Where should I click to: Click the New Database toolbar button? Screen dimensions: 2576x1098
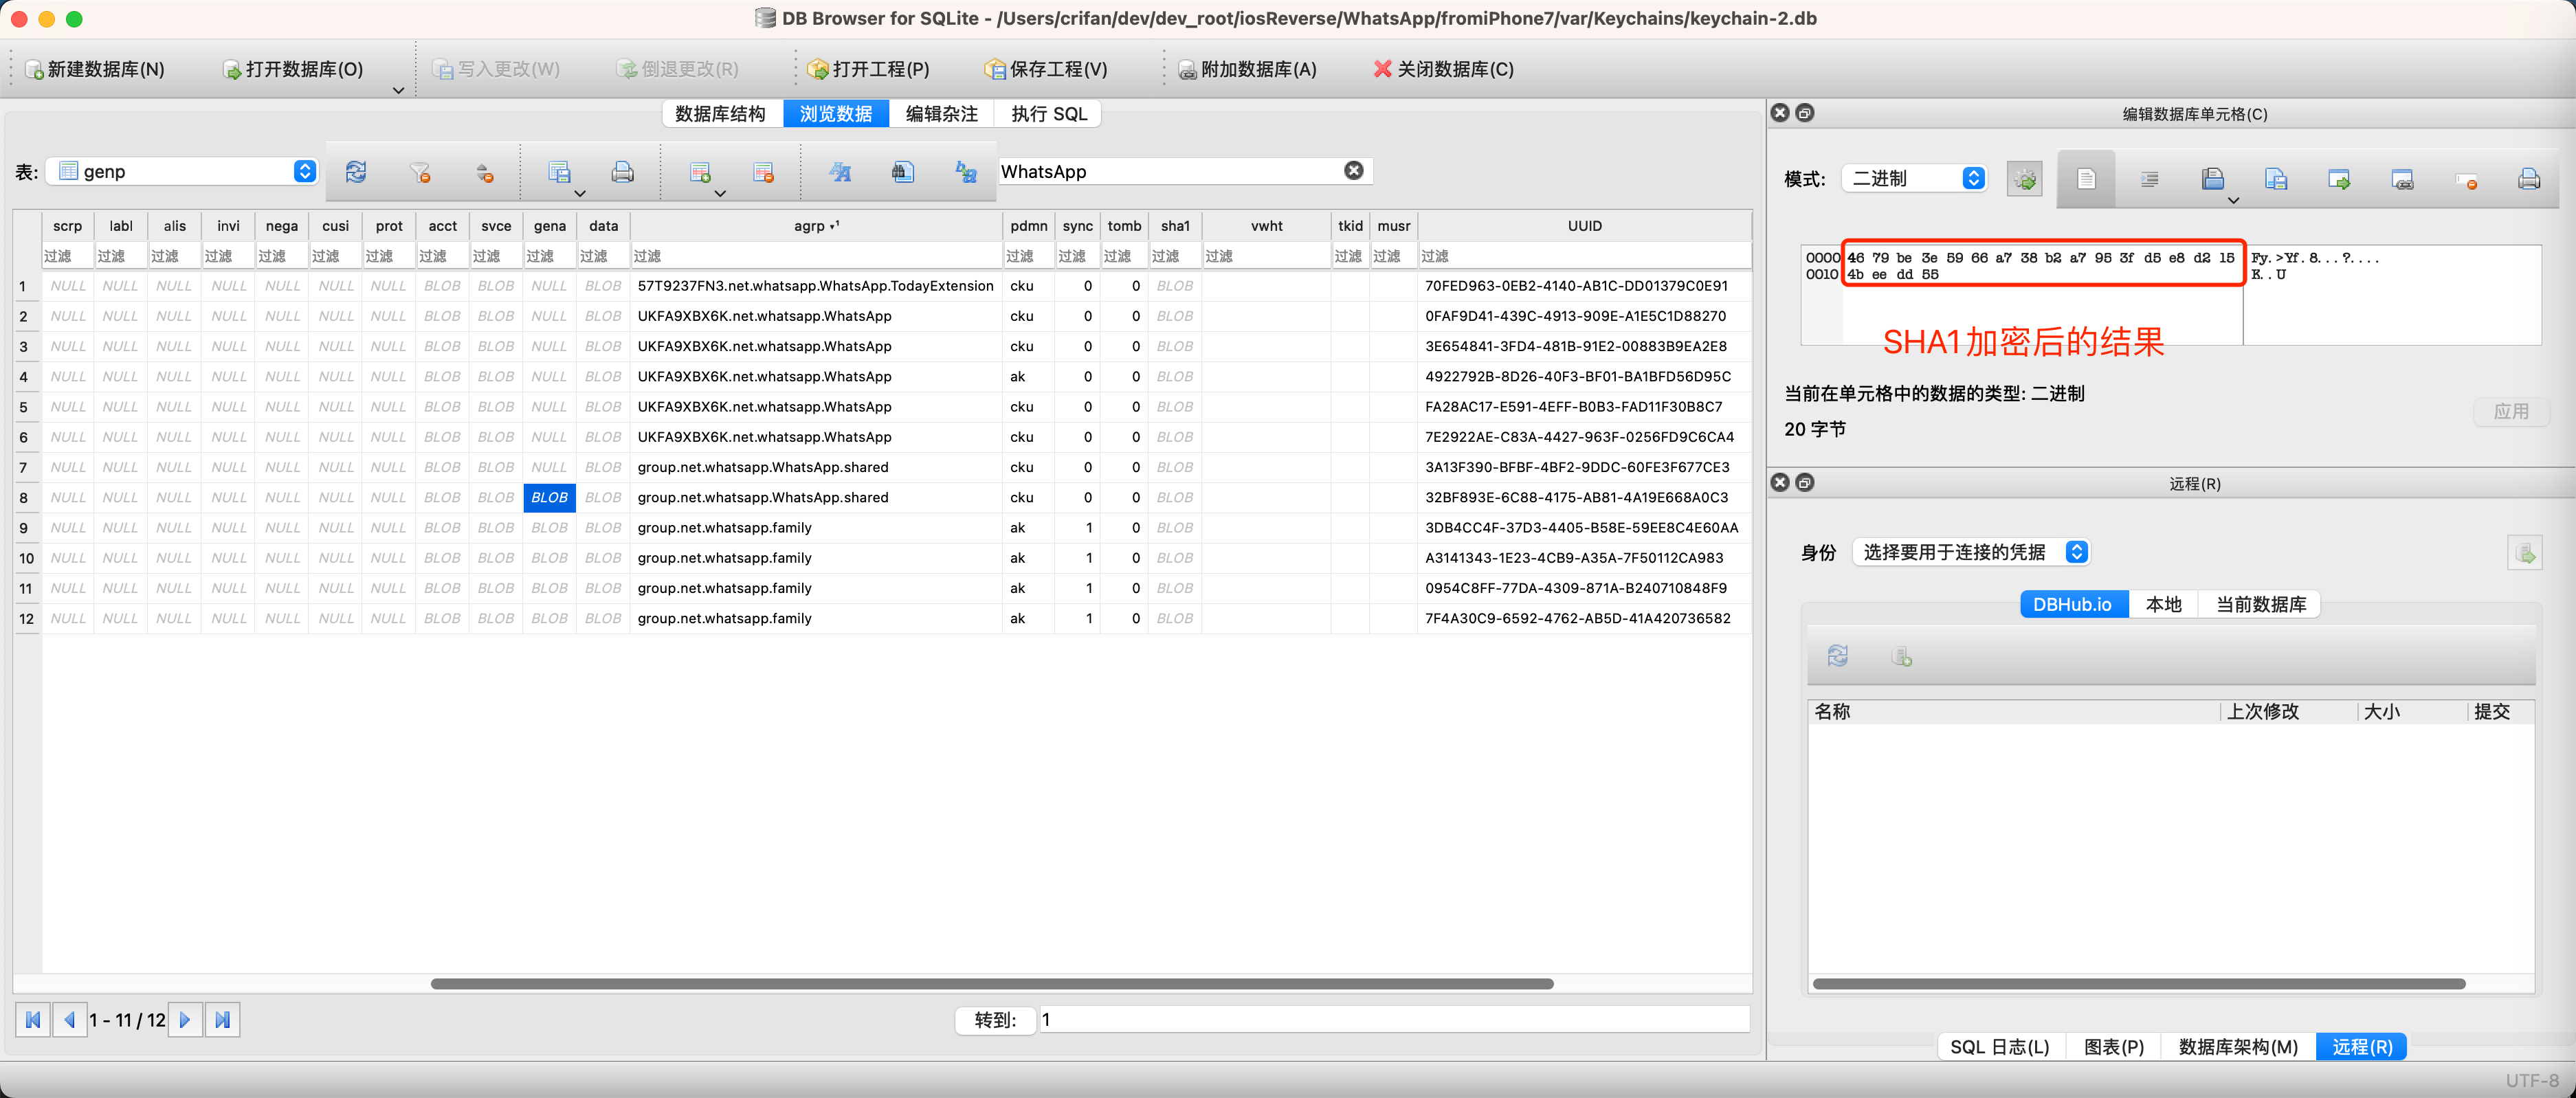click(x=94, y=69)
